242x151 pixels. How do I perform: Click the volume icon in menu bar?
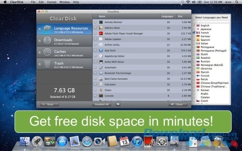(x=194, y=2)
